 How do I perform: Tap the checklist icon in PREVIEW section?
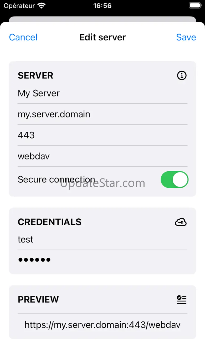pos(181,299)
